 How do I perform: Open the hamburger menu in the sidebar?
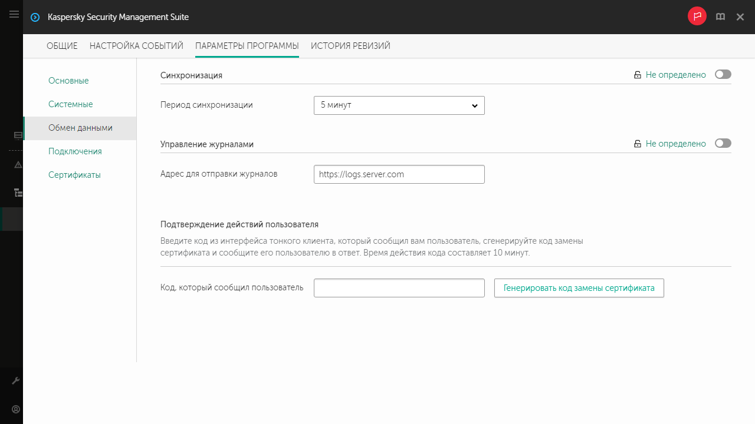click(14, 15)
